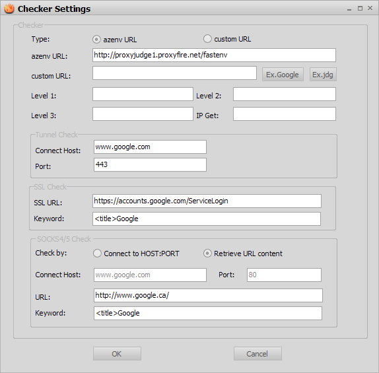Focus the empty custom URL field
The height and width of the screenshot is (373, 379).
click(x=174, y=73)
